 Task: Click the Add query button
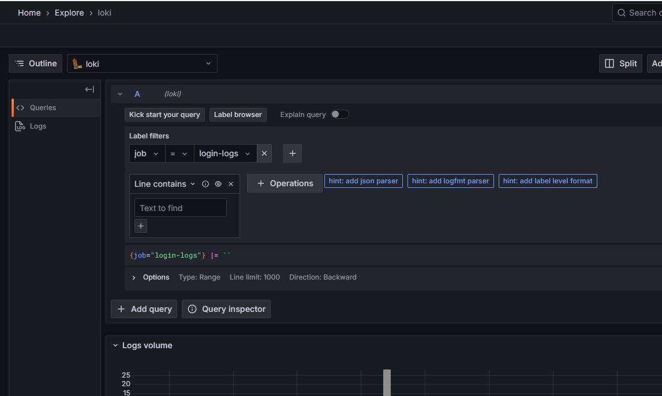pyautogui.click(x=144, y=309)
